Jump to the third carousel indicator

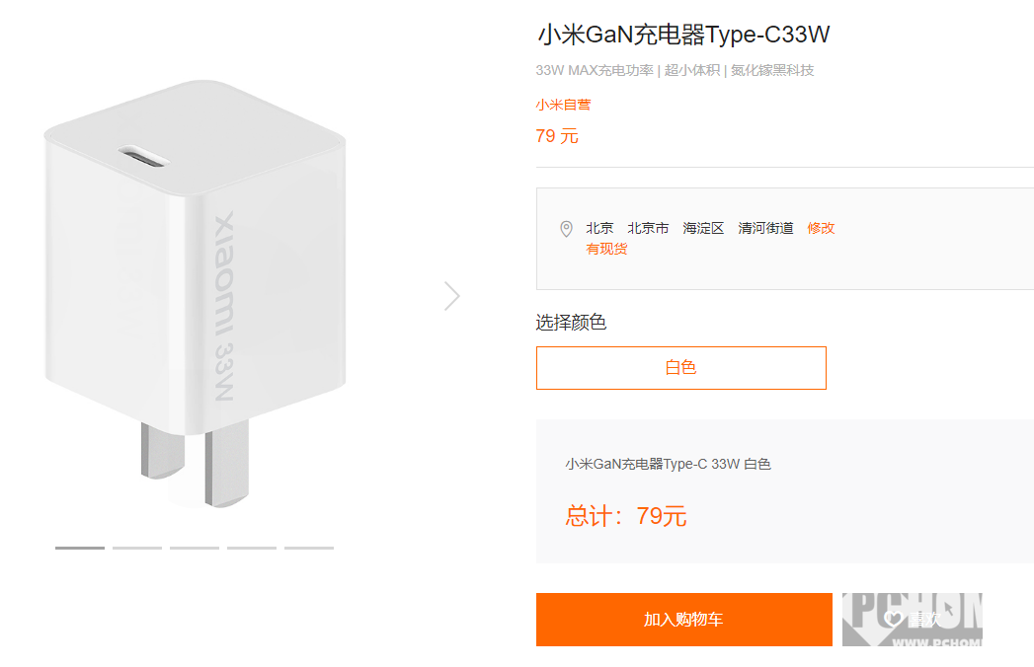pyautogui.click(x=195, y=548)
